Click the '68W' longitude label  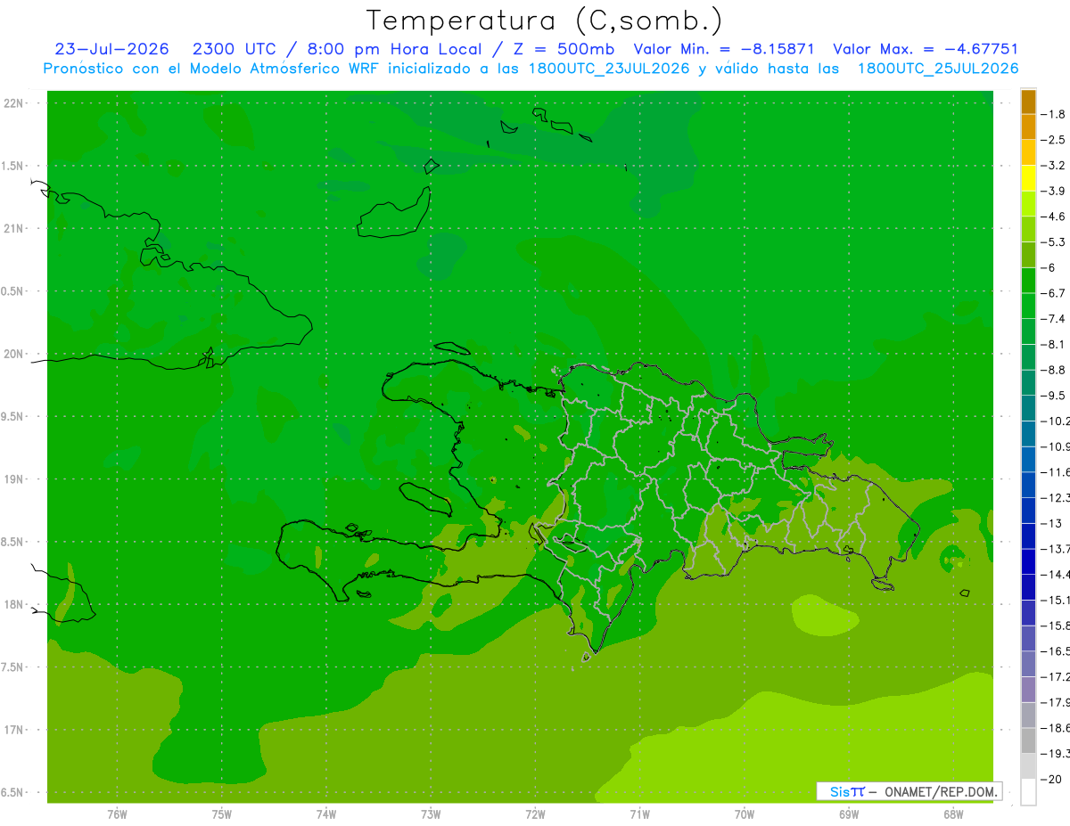[x=953, y=814]
